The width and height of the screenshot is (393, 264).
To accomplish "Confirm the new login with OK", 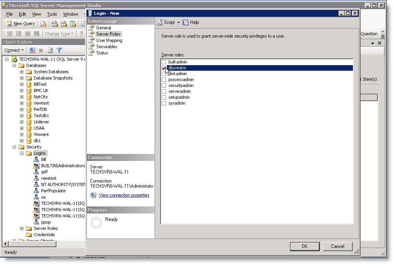I will tap(305, 246).
